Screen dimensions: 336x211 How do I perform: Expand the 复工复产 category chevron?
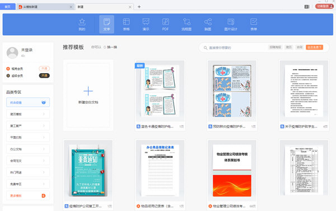[44, 126]
